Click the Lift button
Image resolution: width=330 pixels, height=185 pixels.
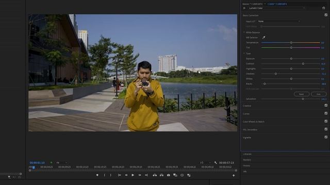point(155,175)
